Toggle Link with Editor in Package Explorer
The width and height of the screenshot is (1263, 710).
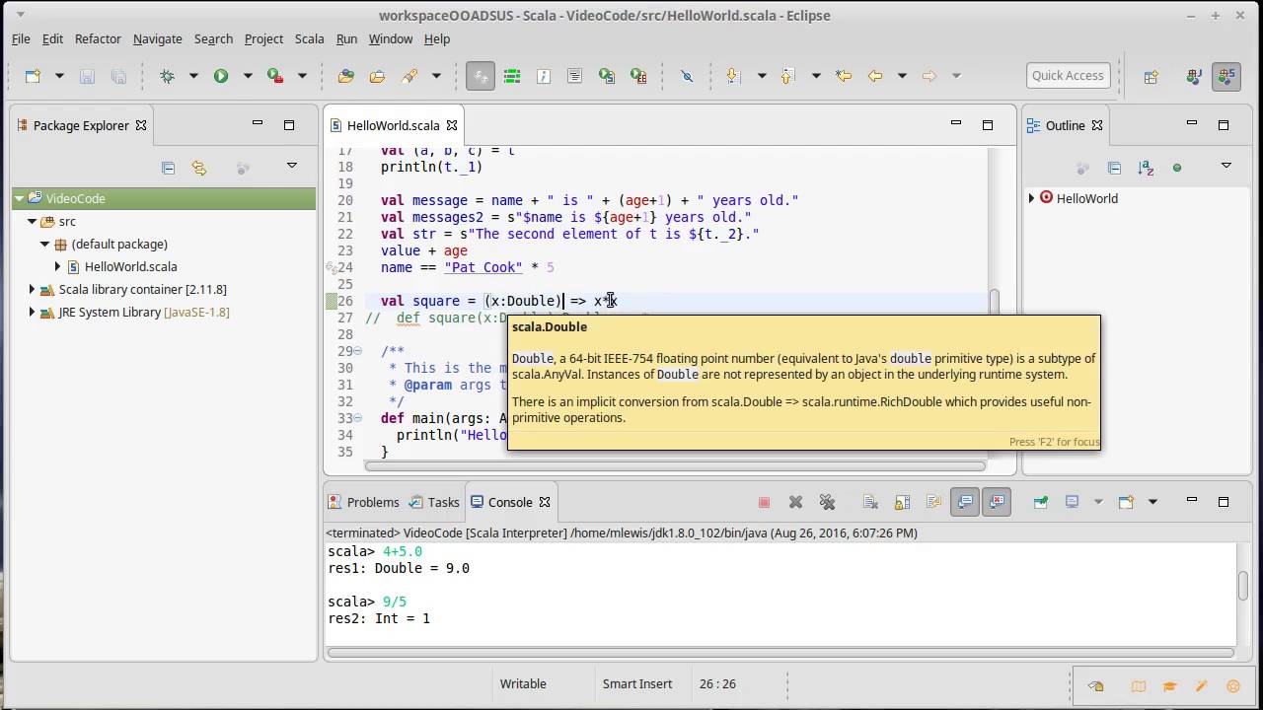point(199,168)
